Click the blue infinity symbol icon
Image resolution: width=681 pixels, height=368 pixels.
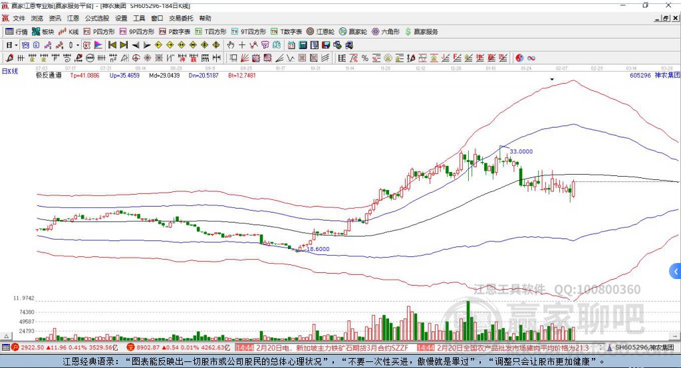pos(531,58)
